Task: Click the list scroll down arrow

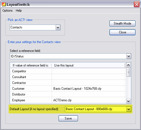Action: point(129,101)
